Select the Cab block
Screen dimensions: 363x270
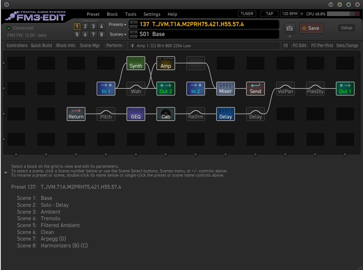[x=165, y=114]
